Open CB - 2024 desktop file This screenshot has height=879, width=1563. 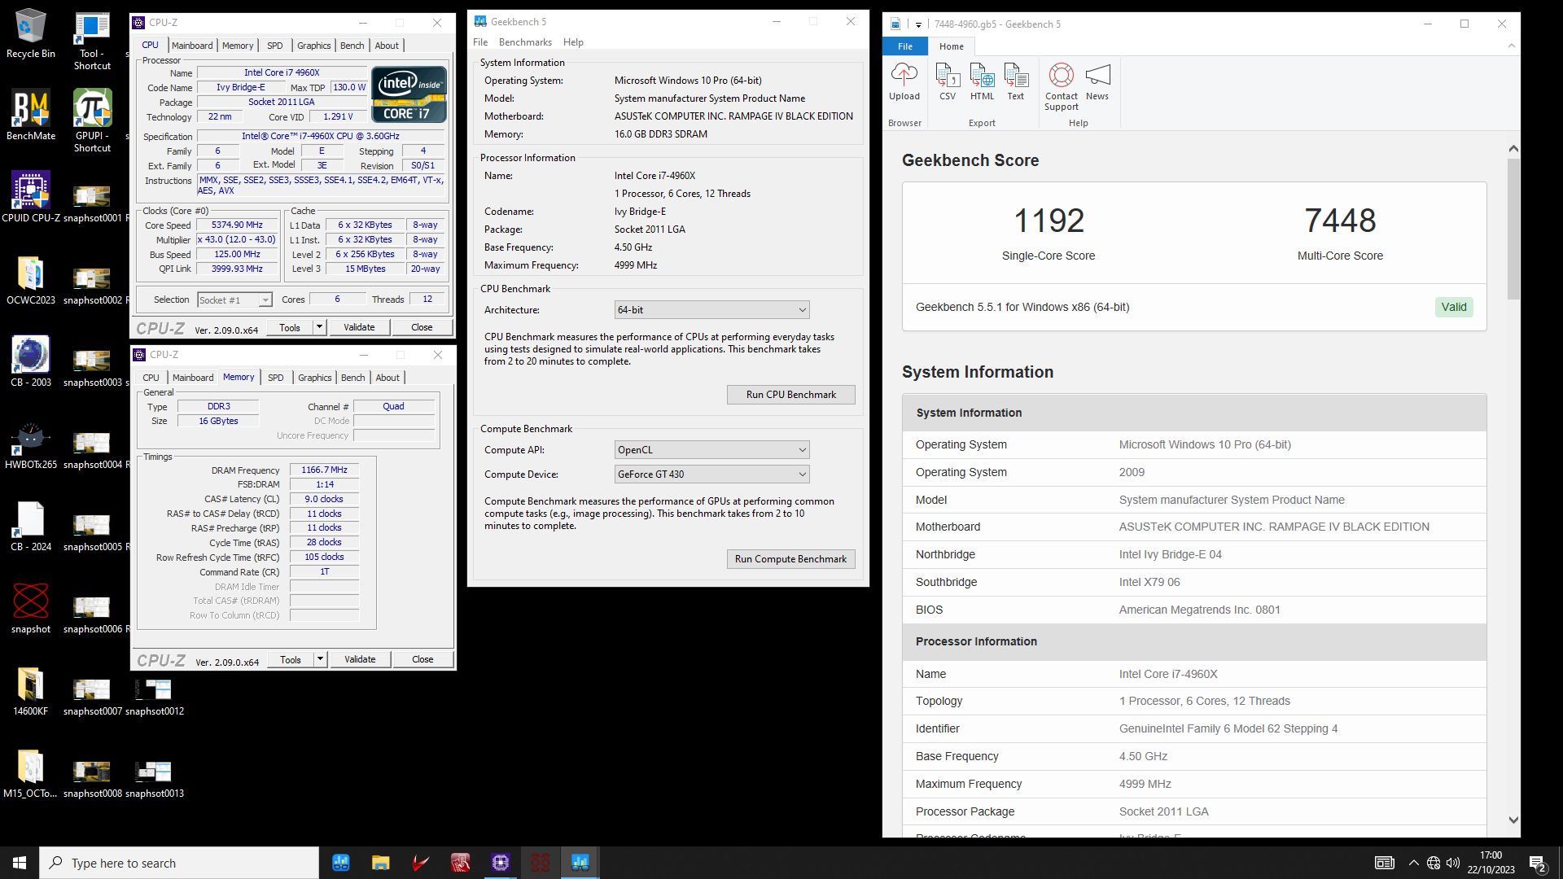[31, 526]
